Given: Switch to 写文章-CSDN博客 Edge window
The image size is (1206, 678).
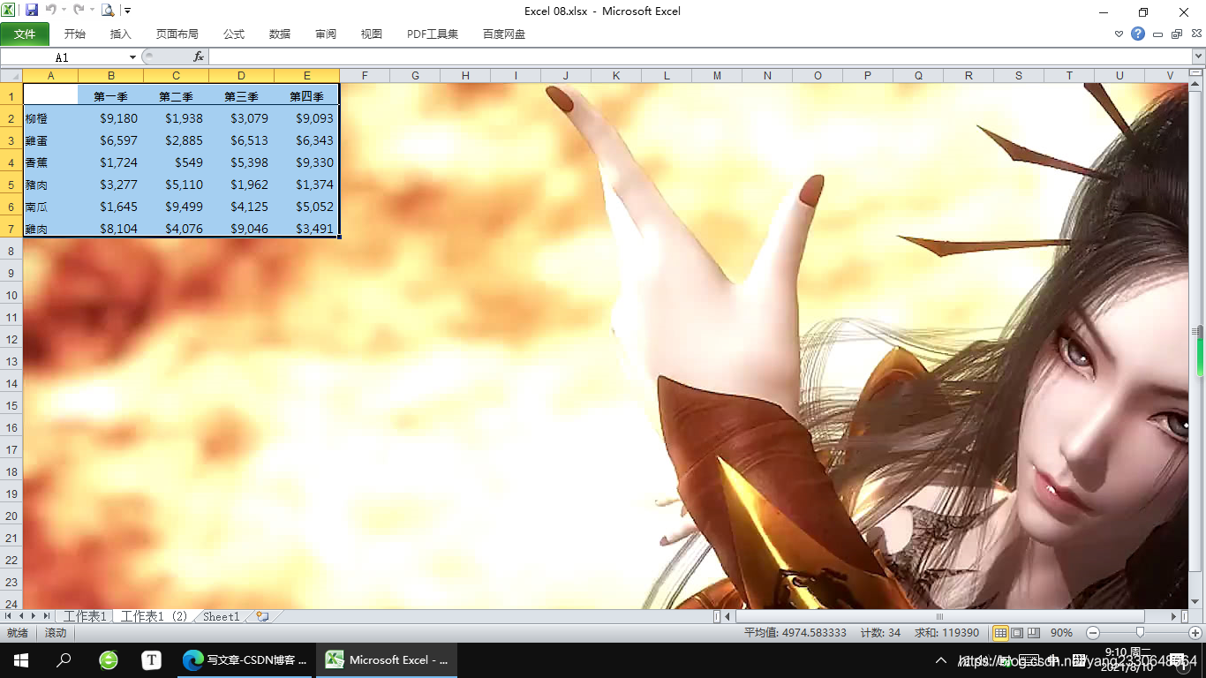Looking at the screenshot, I should coord(245,660).
